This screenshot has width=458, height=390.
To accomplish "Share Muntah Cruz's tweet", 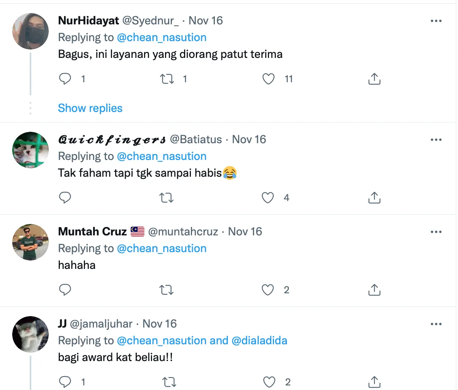I will pos(374,290).
